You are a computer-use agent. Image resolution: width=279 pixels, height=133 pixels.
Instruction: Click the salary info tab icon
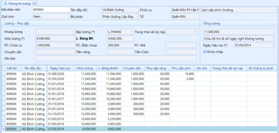tap(5, 3)
